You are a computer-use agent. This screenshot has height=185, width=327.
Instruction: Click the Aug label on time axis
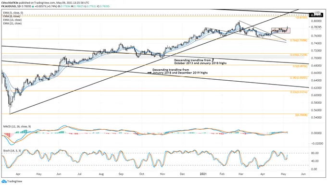pyautogui.click(x=101, y=174)
